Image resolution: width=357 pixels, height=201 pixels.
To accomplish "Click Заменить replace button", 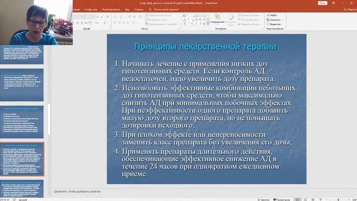I will (274, 20).
